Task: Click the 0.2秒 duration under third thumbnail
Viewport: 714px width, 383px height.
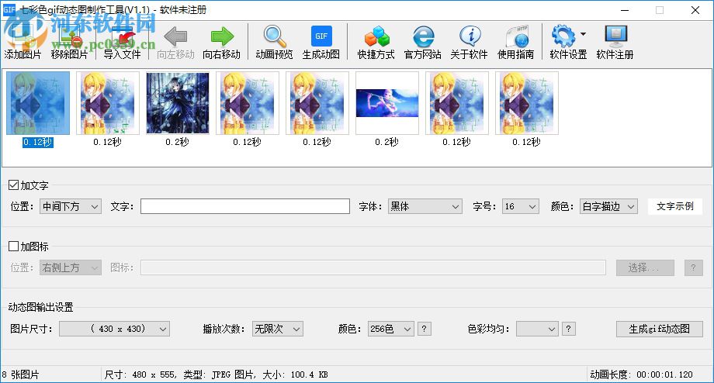Action: coord(178,143)
